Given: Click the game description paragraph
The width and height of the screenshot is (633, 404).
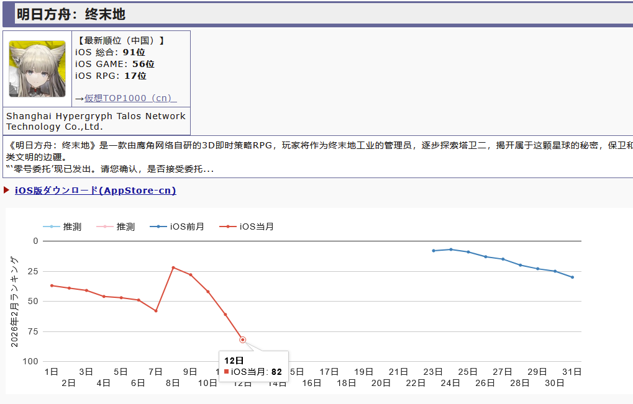Looking at the screenshot, I should (319, 157).
